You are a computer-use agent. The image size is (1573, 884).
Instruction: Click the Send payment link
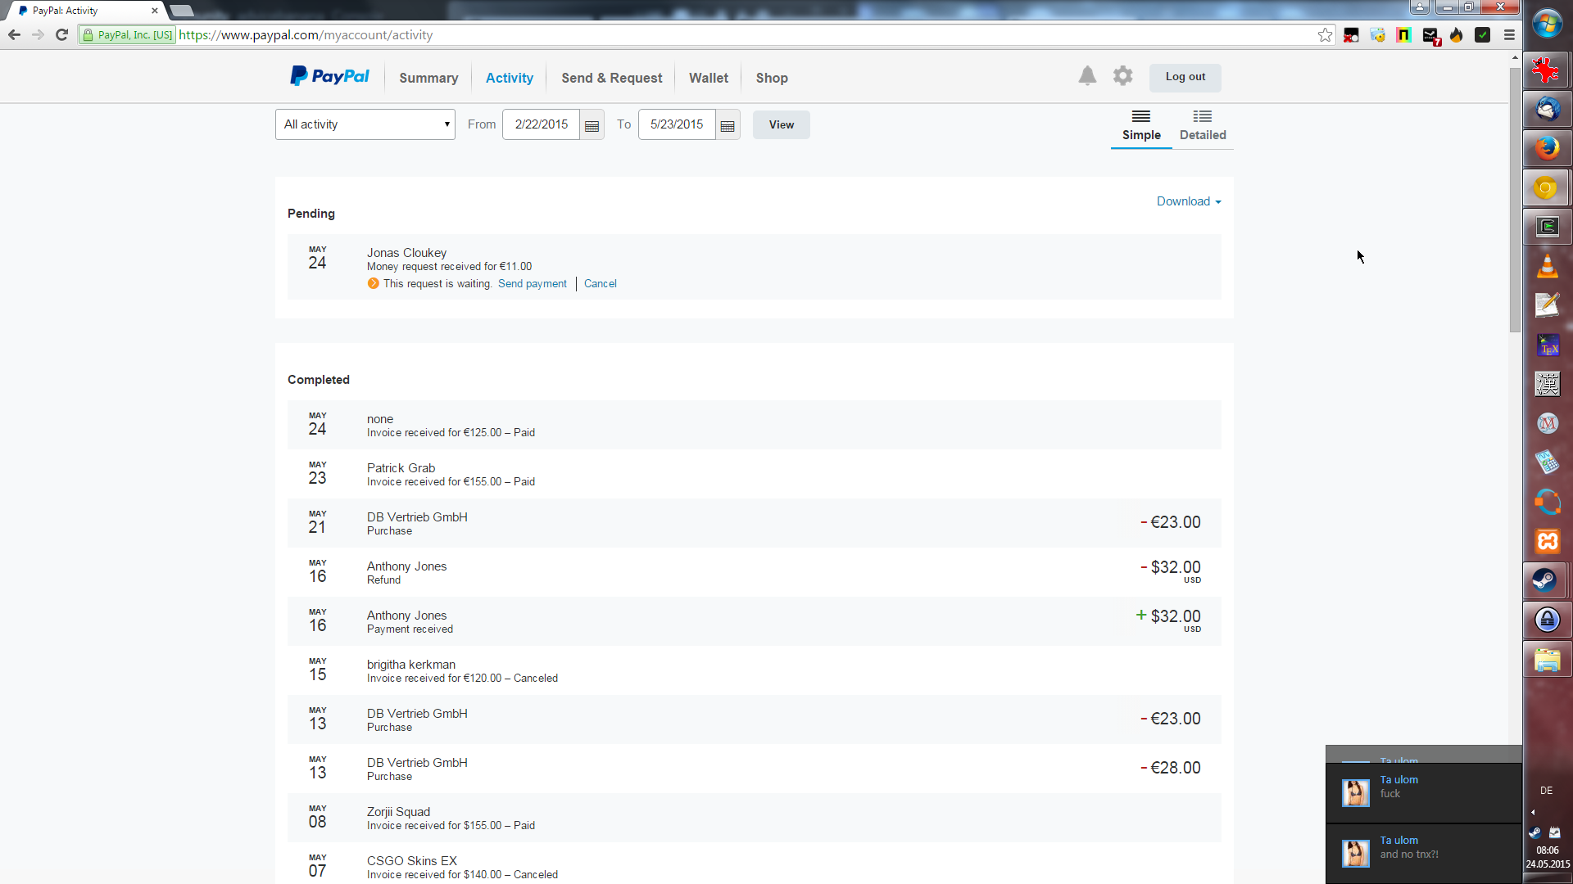pyautogui.click(x=532, y=284)
